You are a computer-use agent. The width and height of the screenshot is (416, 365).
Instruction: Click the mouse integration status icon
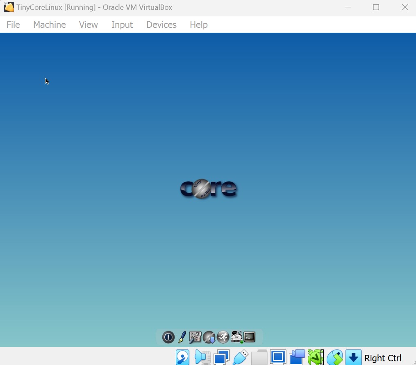[x=335, y=357]
